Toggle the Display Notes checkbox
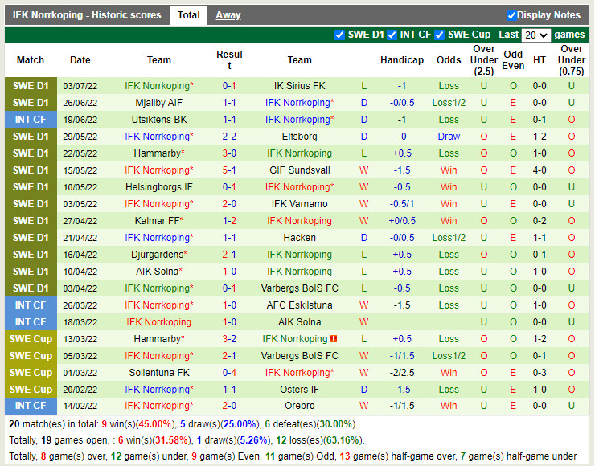The image size is (595, 466). click(x=511, y=15)
